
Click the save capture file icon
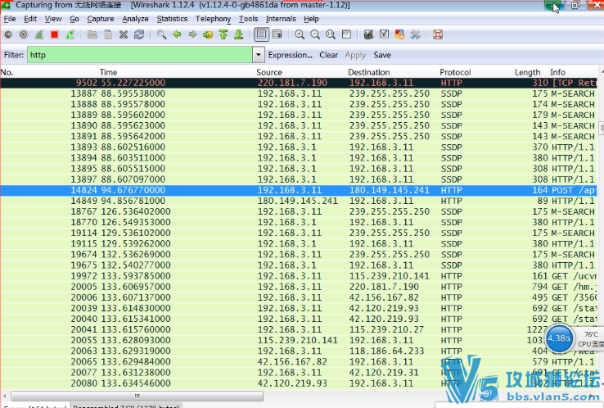tap(108, 34)
